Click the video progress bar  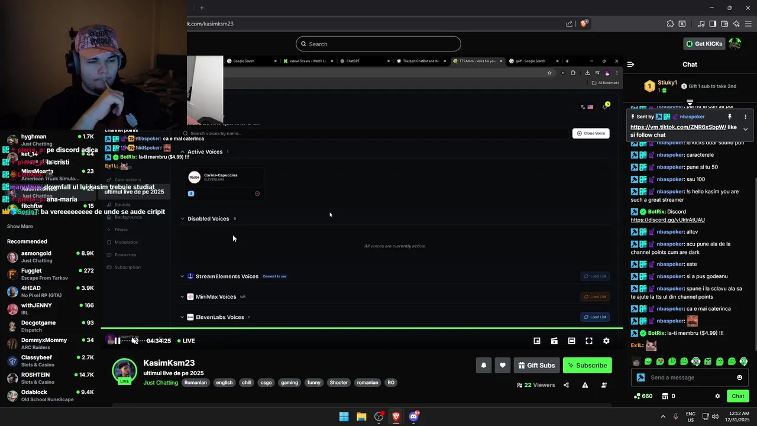pos(361,328)
